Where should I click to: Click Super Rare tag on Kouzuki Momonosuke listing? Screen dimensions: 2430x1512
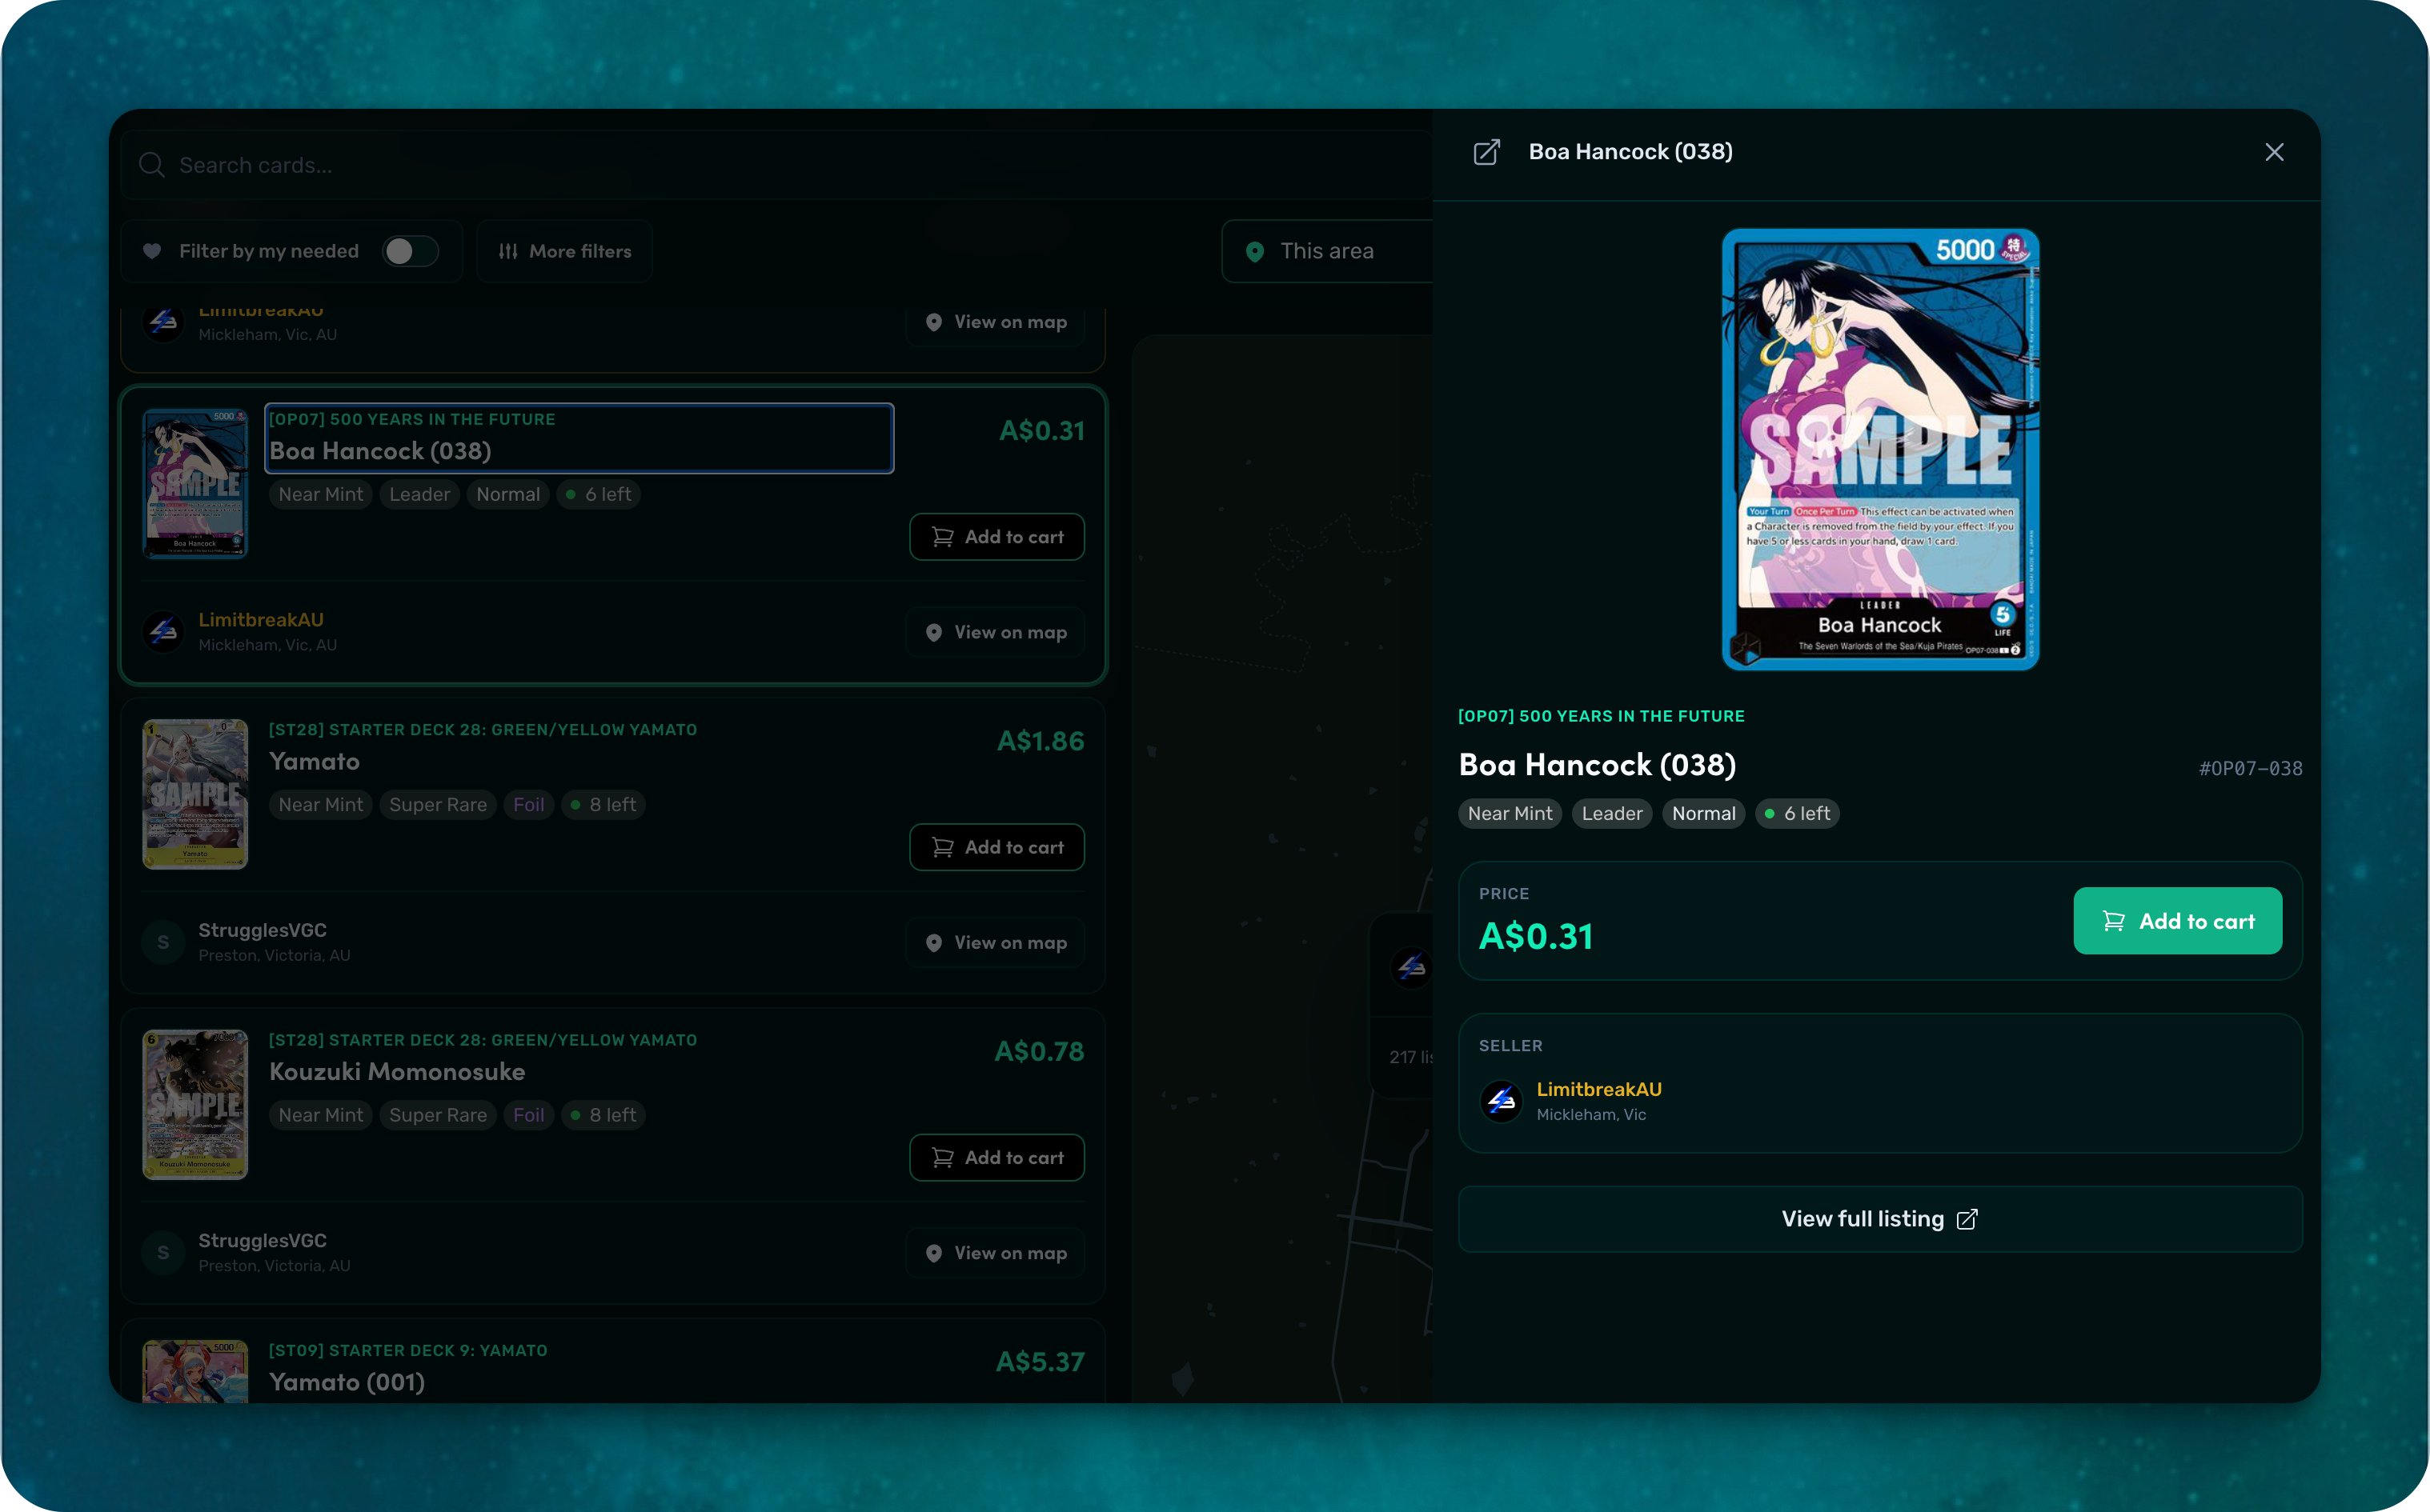pos(437,1114)
